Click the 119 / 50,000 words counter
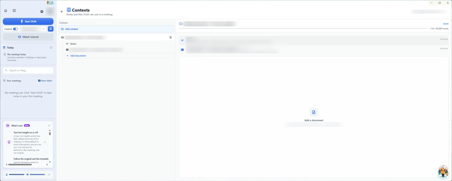This screenshot has width=452, height=181. (x=439, y=29)
